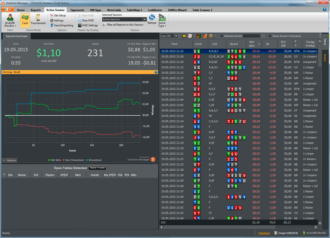Click the Table Finder button
The image size is (330, 238).
pyautogui.click(x=97, y=168)
